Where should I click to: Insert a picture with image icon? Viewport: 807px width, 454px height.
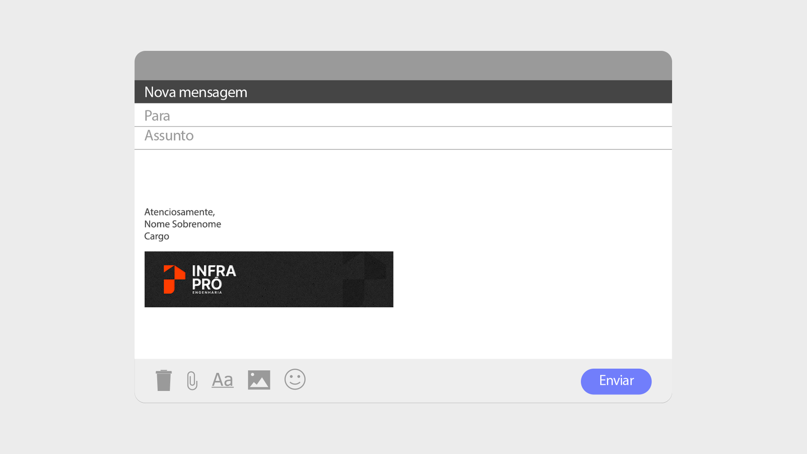point(259,380)
